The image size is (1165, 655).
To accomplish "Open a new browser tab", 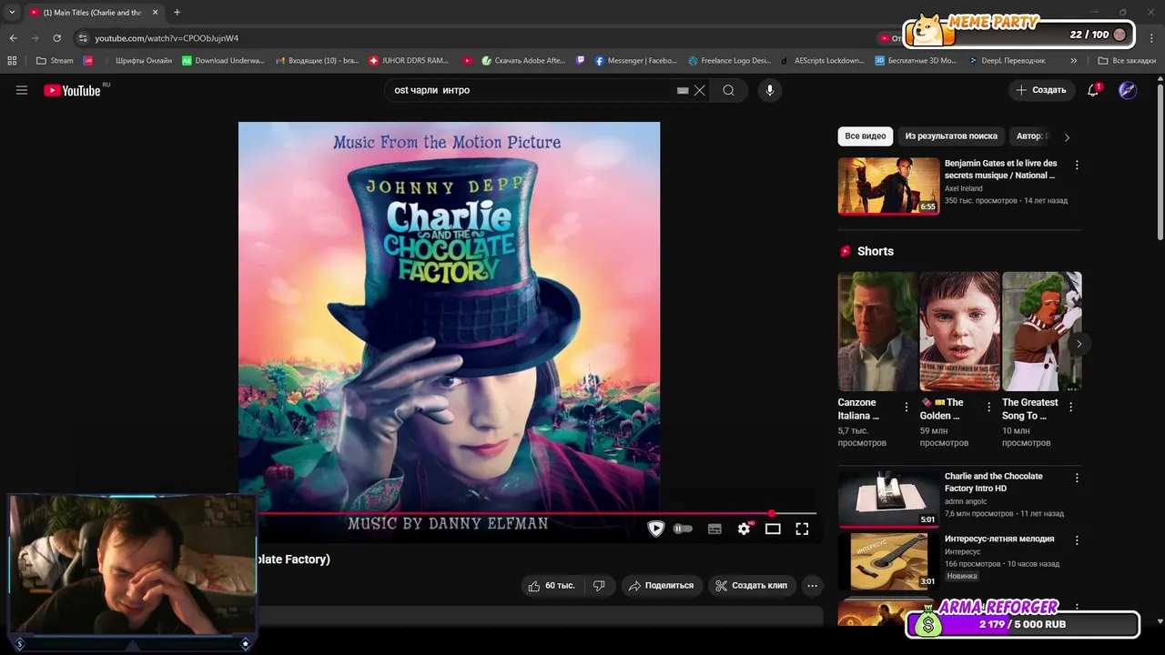I will point(177,13).
